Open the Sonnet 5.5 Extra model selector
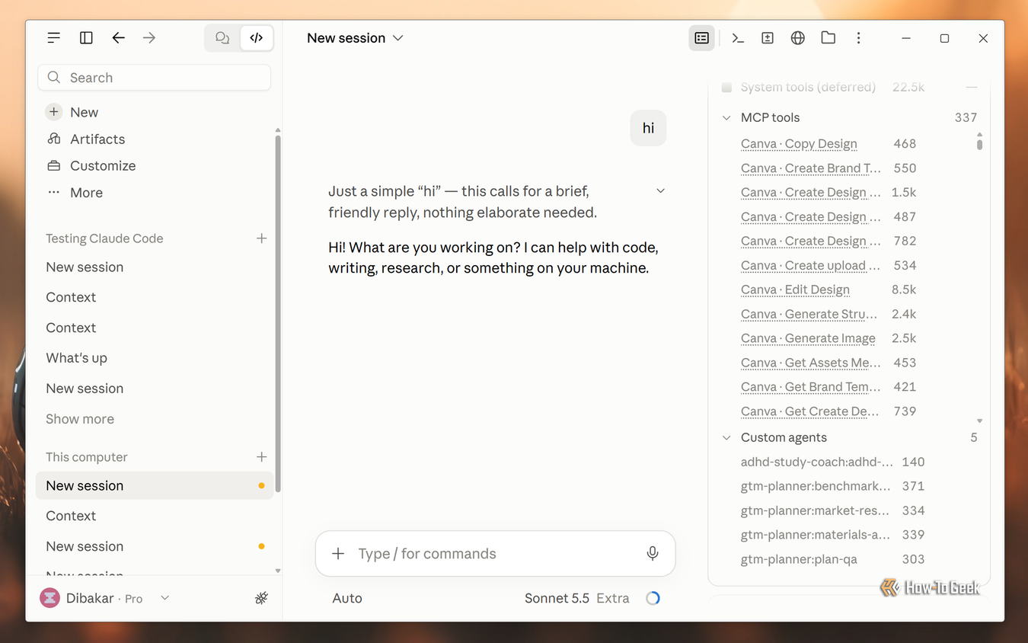The image size is (1028, 643). pos(577,599)
